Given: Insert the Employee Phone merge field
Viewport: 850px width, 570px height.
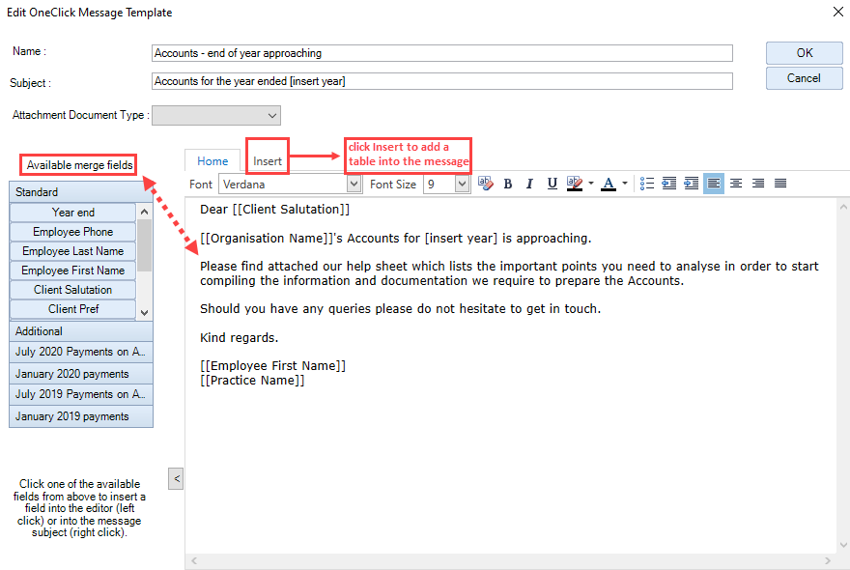Looking at the screenshot, I should click(x=72, y=232).
